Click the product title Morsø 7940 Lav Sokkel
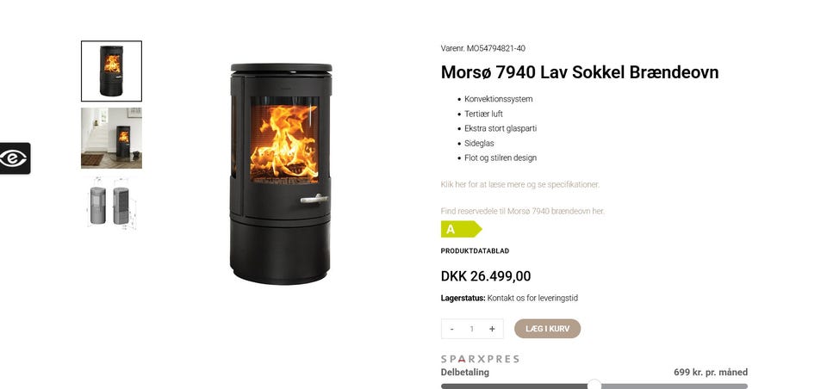 [580, 72]
